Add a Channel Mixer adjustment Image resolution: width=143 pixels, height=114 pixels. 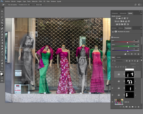click(x=126, y=21)
